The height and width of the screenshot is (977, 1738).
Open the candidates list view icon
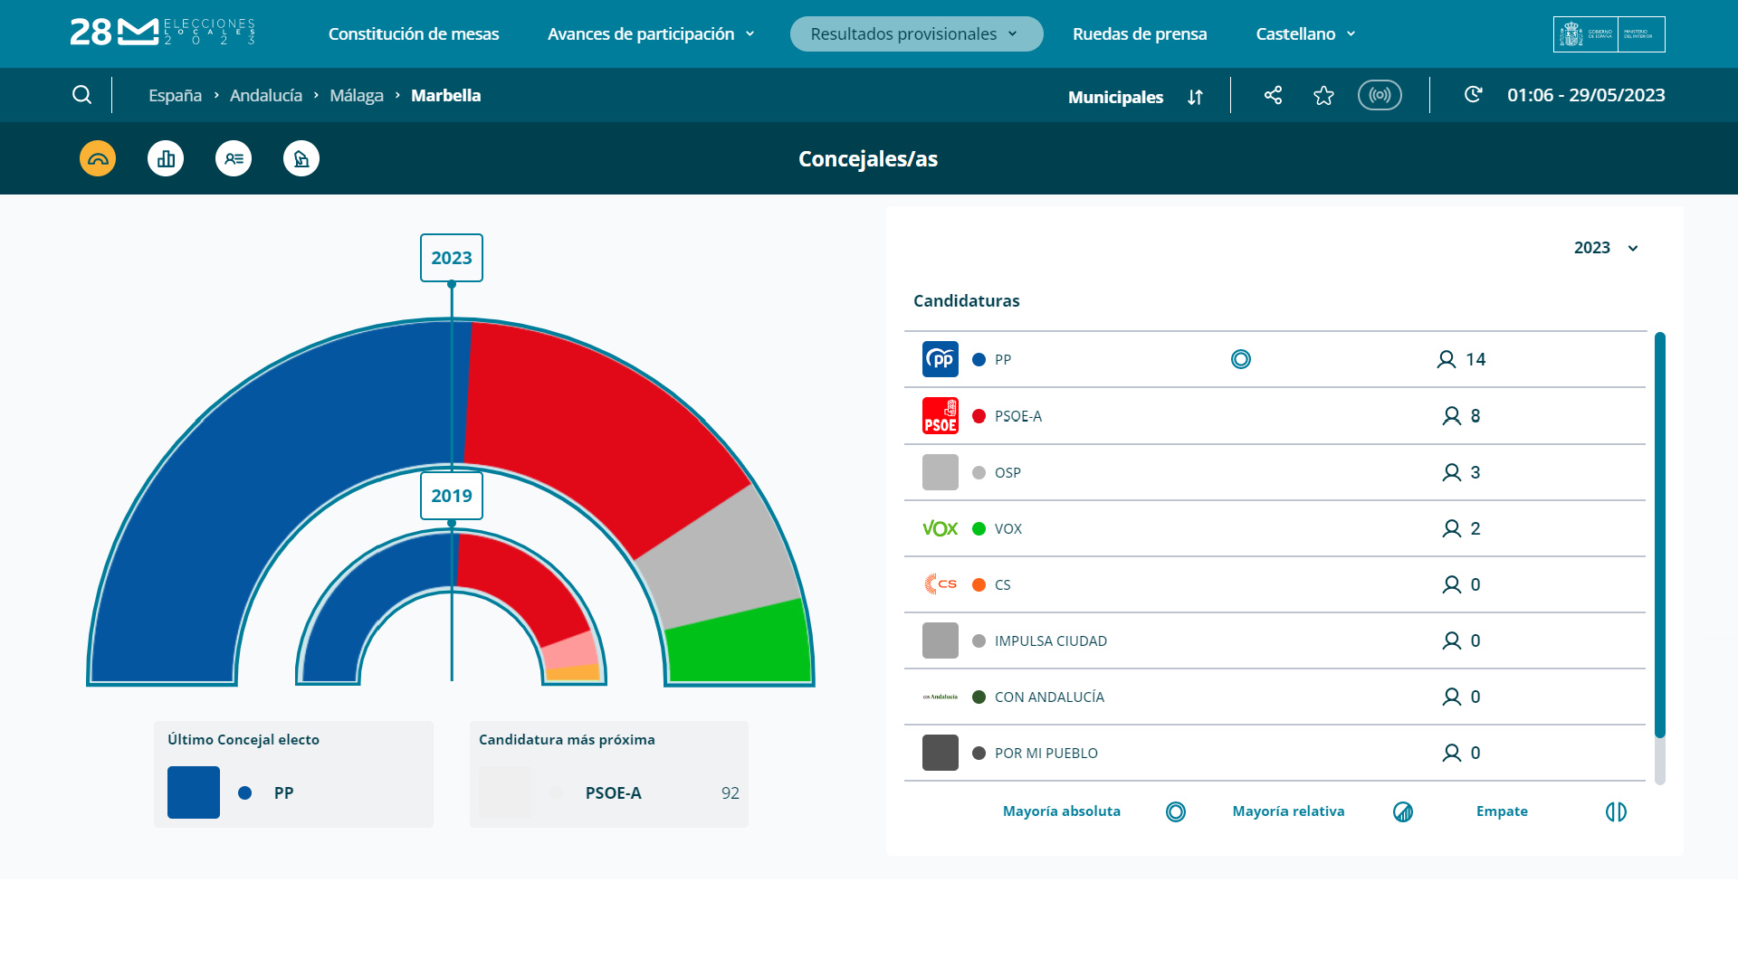click(x=234, y=158)
